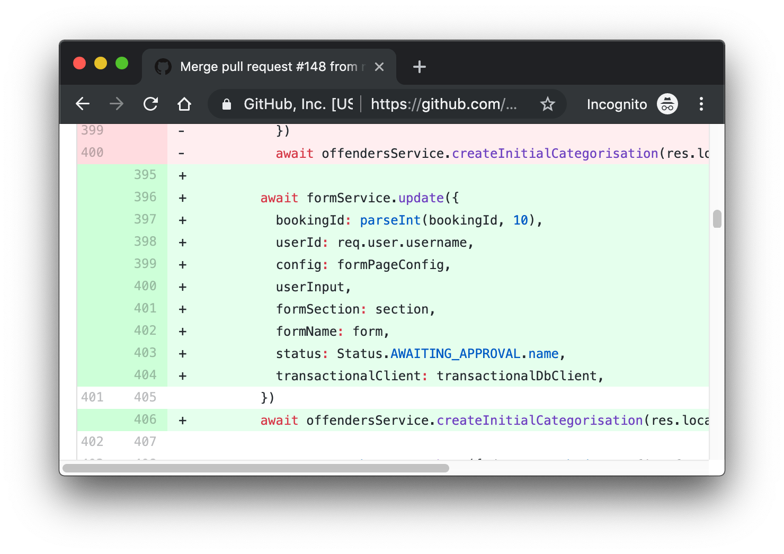784x554 pixels.
Task: Open the browser home page
Action: [184, 104]
